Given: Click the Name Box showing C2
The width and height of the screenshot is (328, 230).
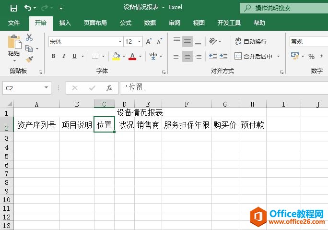Looking at the screenshot, I should click(x=23, y=88).
